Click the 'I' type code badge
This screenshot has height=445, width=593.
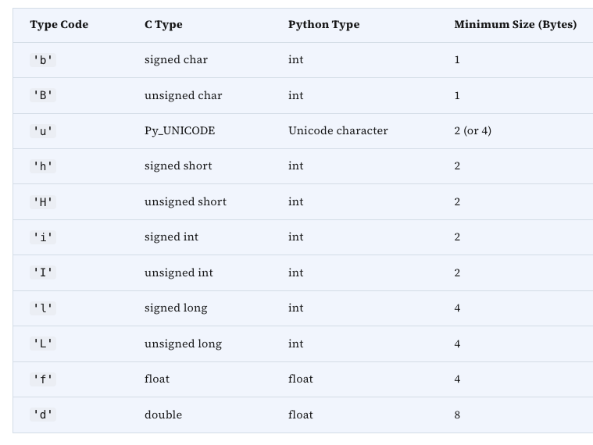pos(43,272)
